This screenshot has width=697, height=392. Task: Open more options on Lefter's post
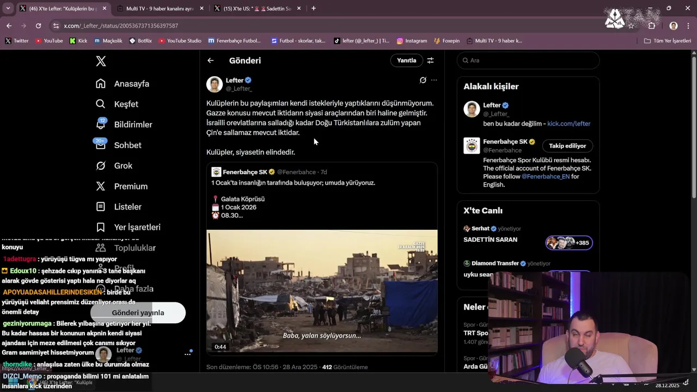point(434,80)
